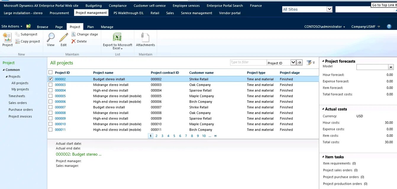Screen dimensions: 397x189
Task: Click the Subproject ribbon icon
Action: point(17,35)
